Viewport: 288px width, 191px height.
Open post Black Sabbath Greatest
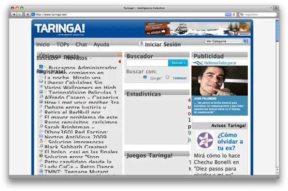click(x=76, y=147)
